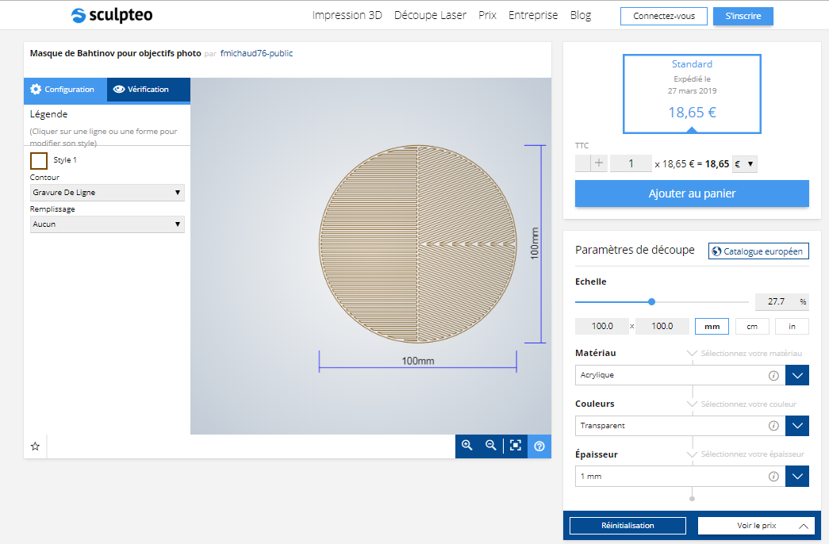The height and width of the screenshot is (544, 829).
Task: Open the Découpe Laser menu item
Action: (x=430, y=15)
